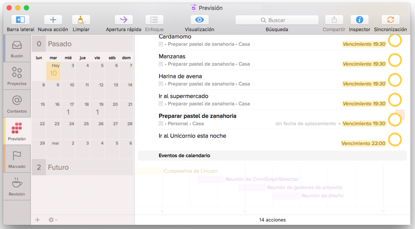Open the Marcado flag perspective
This screenshot has height=229, width=415.
tap(17, 159)
